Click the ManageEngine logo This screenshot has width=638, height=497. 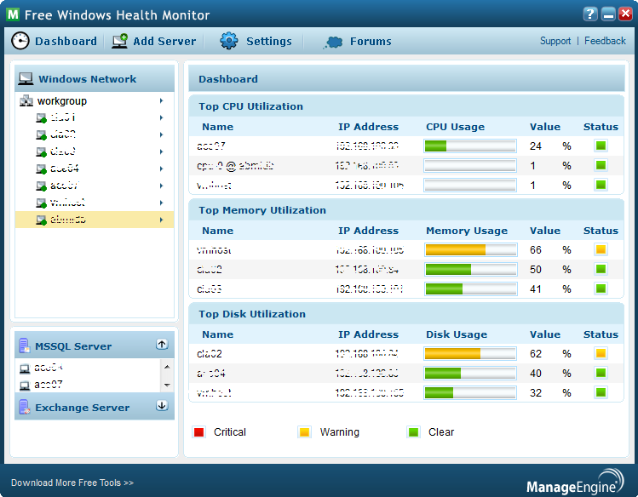click(575, 480)
